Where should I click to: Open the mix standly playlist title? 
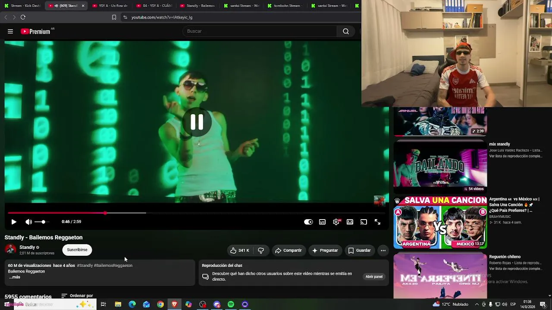point(499,144)
